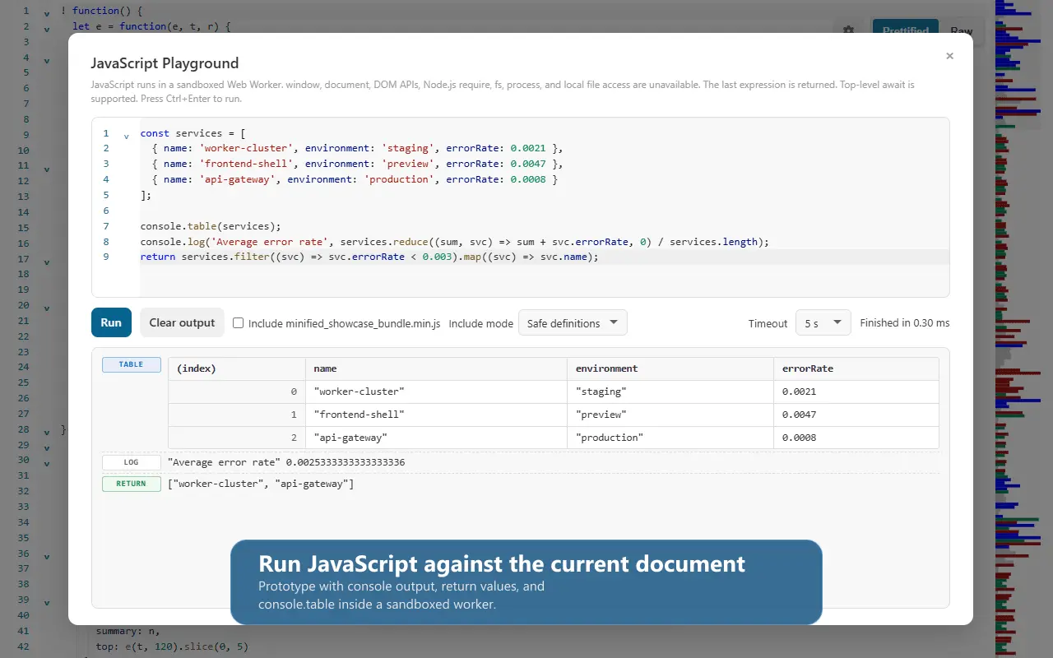Click the name column header
This screenshot has width=1053, height=658.
[436, 368]
